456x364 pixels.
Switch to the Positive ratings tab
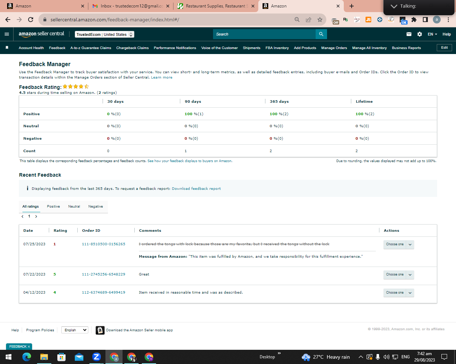pyautogui.click(x=53, y=207)
